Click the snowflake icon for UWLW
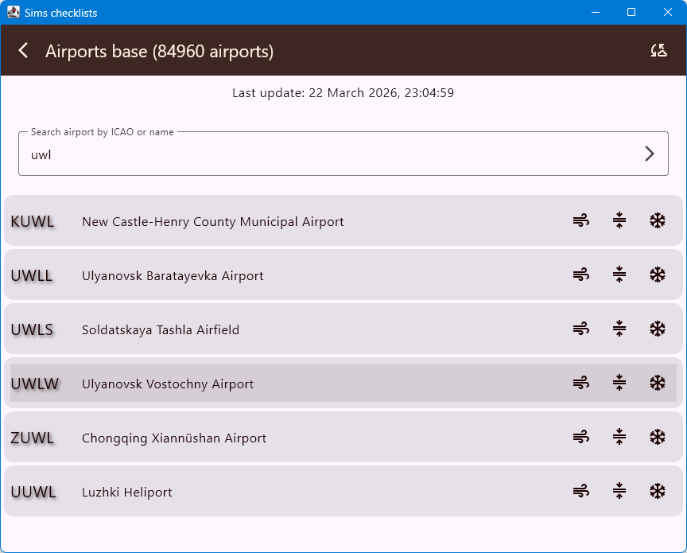This screenshot has height=553, width=687. click(658, 383)
